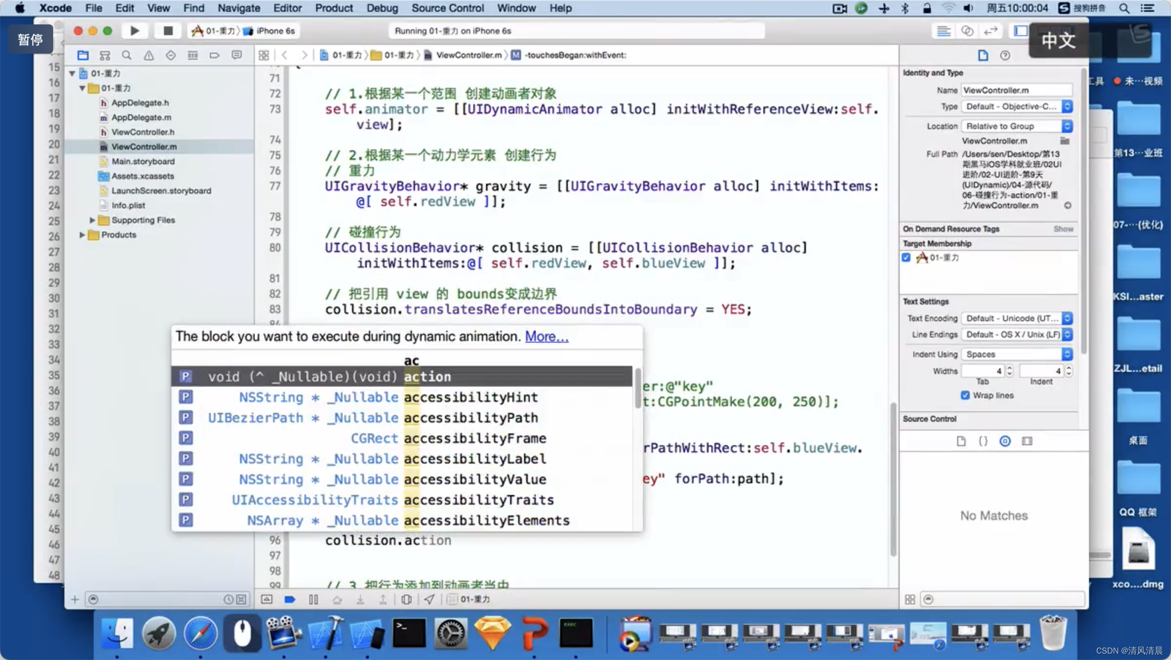Open Indent Using Spaces dropdown

(x=1017, y=354)
